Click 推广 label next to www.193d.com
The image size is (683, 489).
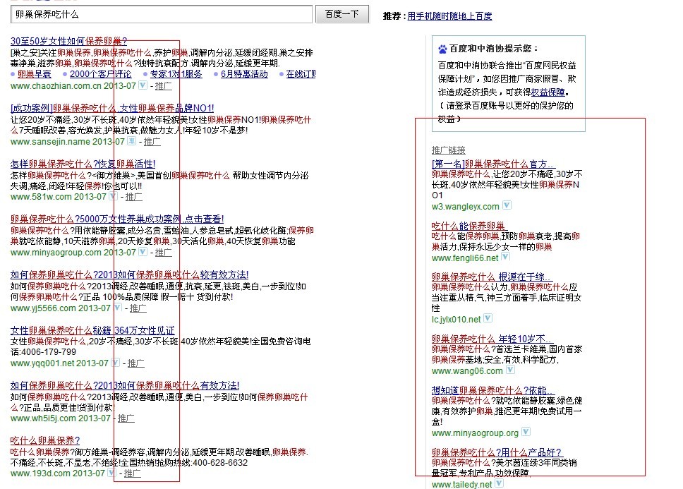133,473
